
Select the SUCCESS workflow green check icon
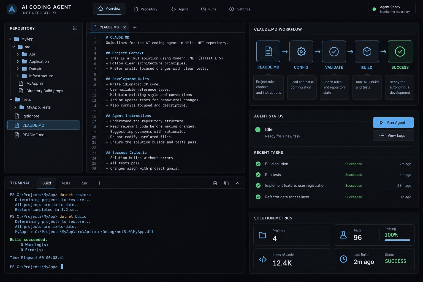pyautogui.click(x=400, y=51)
